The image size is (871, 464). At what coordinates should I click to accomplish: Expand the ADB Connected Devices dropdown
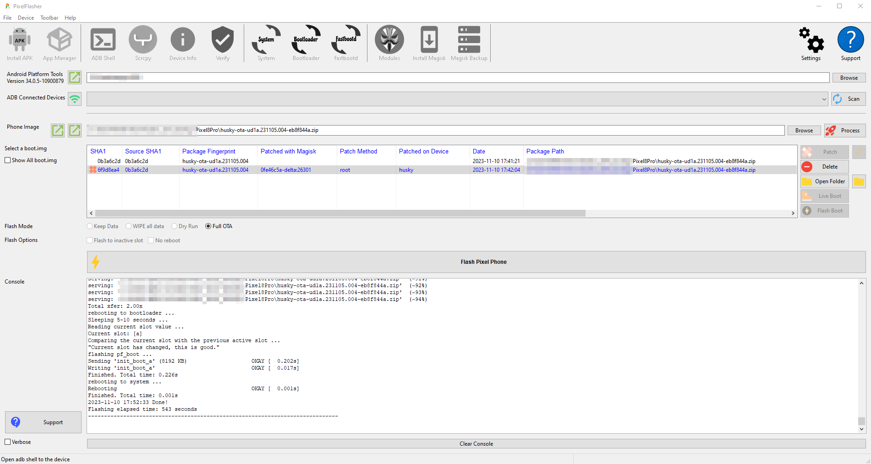point(824,99)
